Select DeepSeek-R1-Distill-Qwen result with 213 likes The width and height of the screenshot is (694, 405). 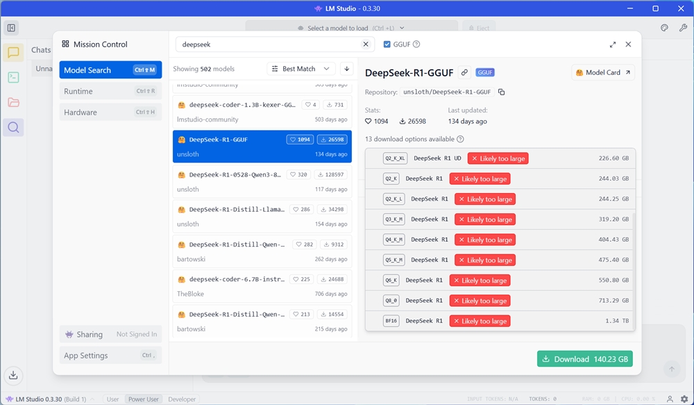(x=262, y=321)
